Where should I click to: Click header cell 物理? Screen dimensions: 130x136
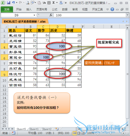(x=74, y=30)
